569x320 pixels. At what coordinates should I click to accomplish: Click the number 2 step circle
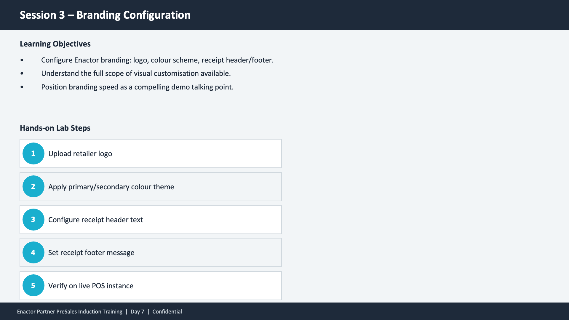pyautogui.click(x=33, y=187)
